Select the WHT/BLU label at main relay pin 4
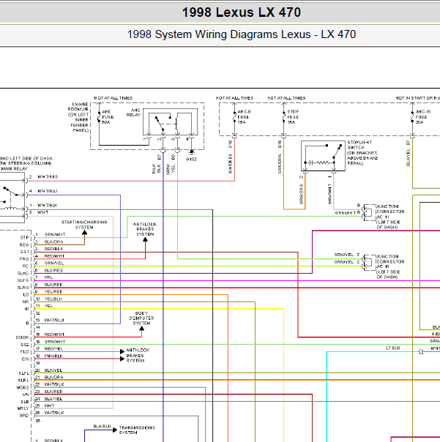Image resolution: width=440 pixels, height=442 pixels. 48,191
